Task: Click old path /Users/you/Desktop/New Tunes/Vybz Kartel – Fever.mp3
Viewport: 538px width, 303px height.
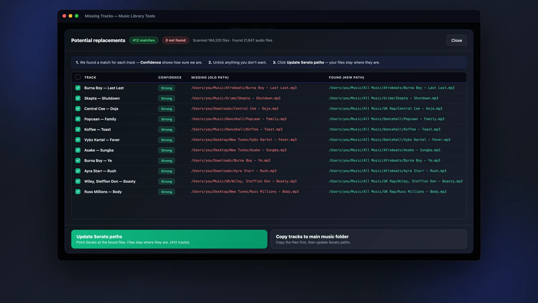Action: (x=244, y=140)
